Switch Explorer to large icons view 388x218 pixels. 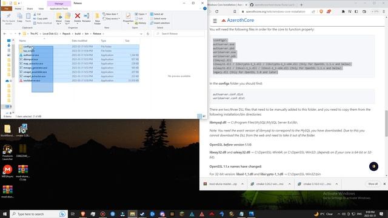pyautogui.click(x=204, y=116)
